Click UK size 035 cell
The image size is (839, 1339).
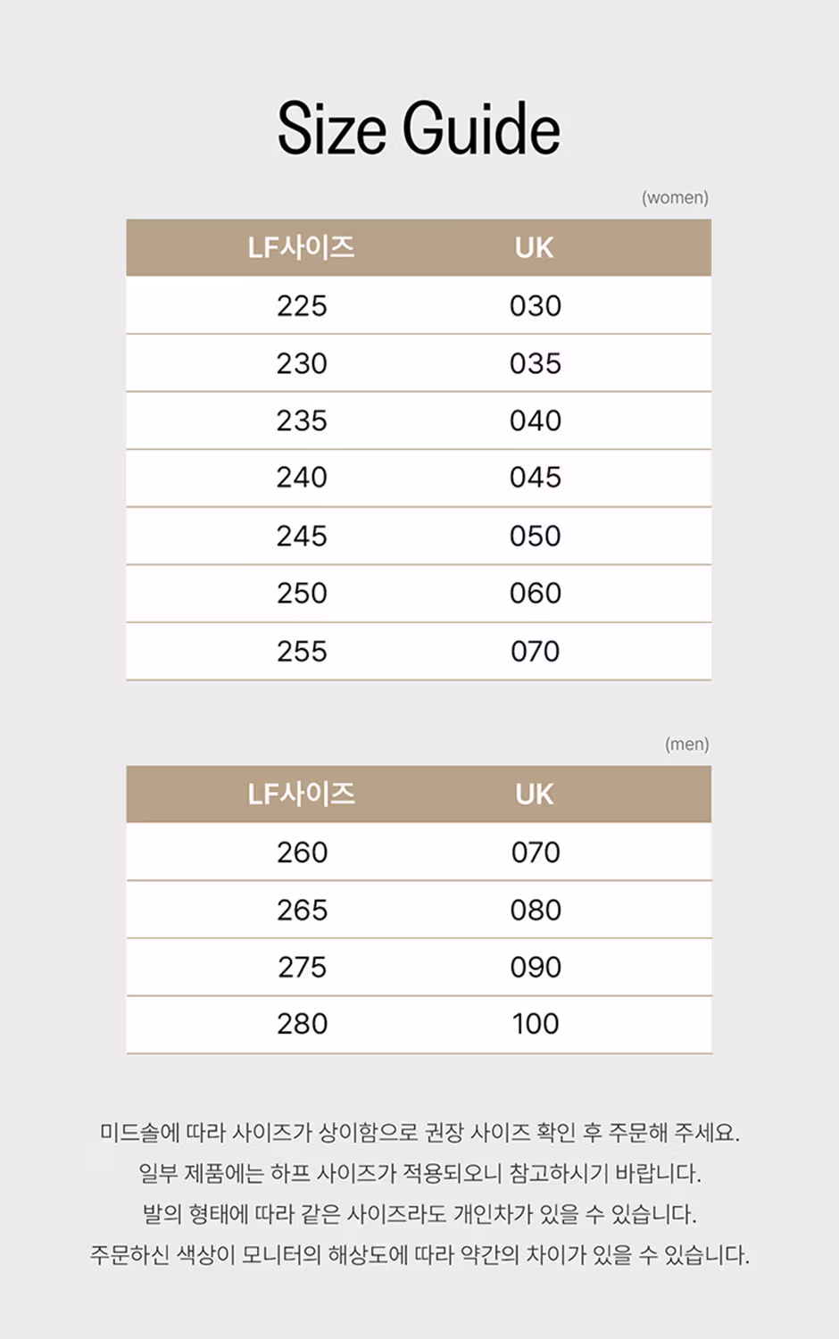click(x=536, y=363)
